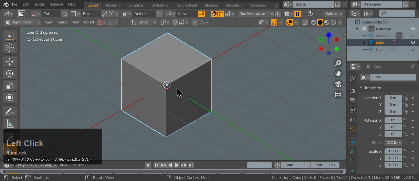The height and width of the screenshot is (181, 419).
Task: Toggle camera view in viewport
Action: pos(338,84)
